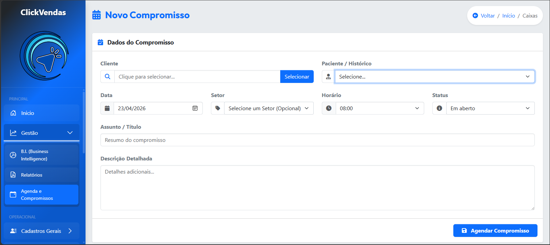Select the Gestão menu label
Screen dimensions: 550x245
coord(29,133)
